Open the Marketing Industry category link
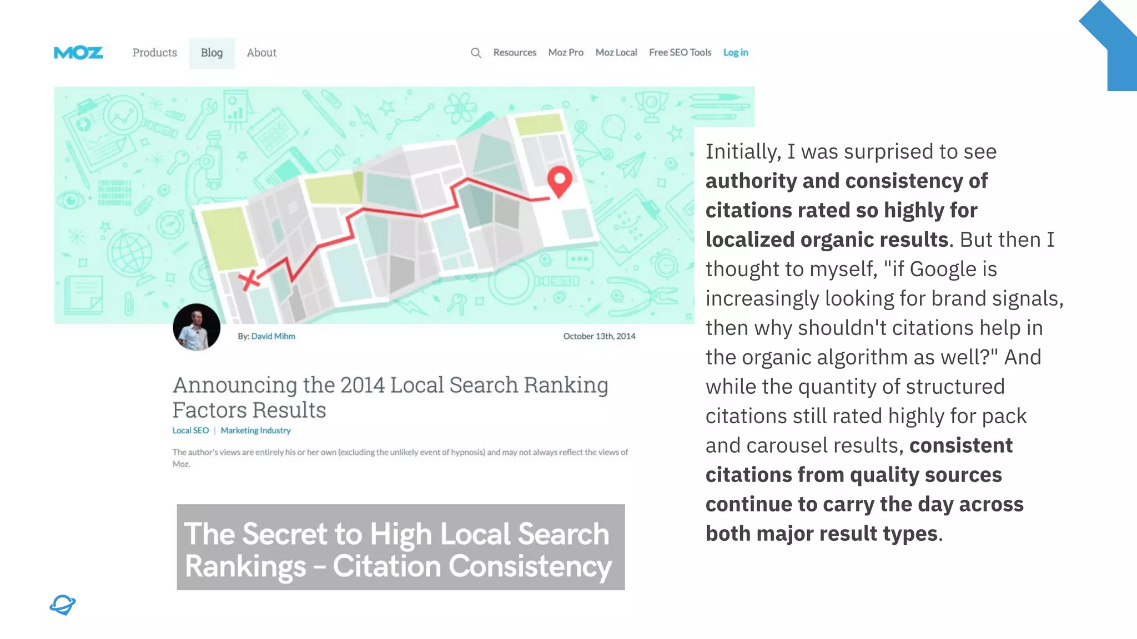The image size is (1137, 639). 255,430
